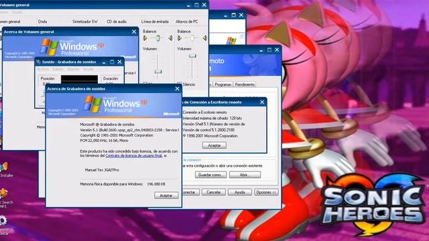
Task: Open Ayuda menu in Grabadora de sonidos
Action: click(88, 69)
